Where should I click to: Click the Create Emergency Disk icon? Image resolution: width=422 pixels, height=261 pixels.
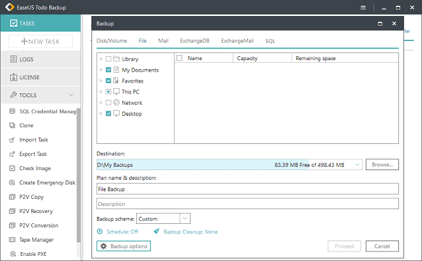(12, 182)
